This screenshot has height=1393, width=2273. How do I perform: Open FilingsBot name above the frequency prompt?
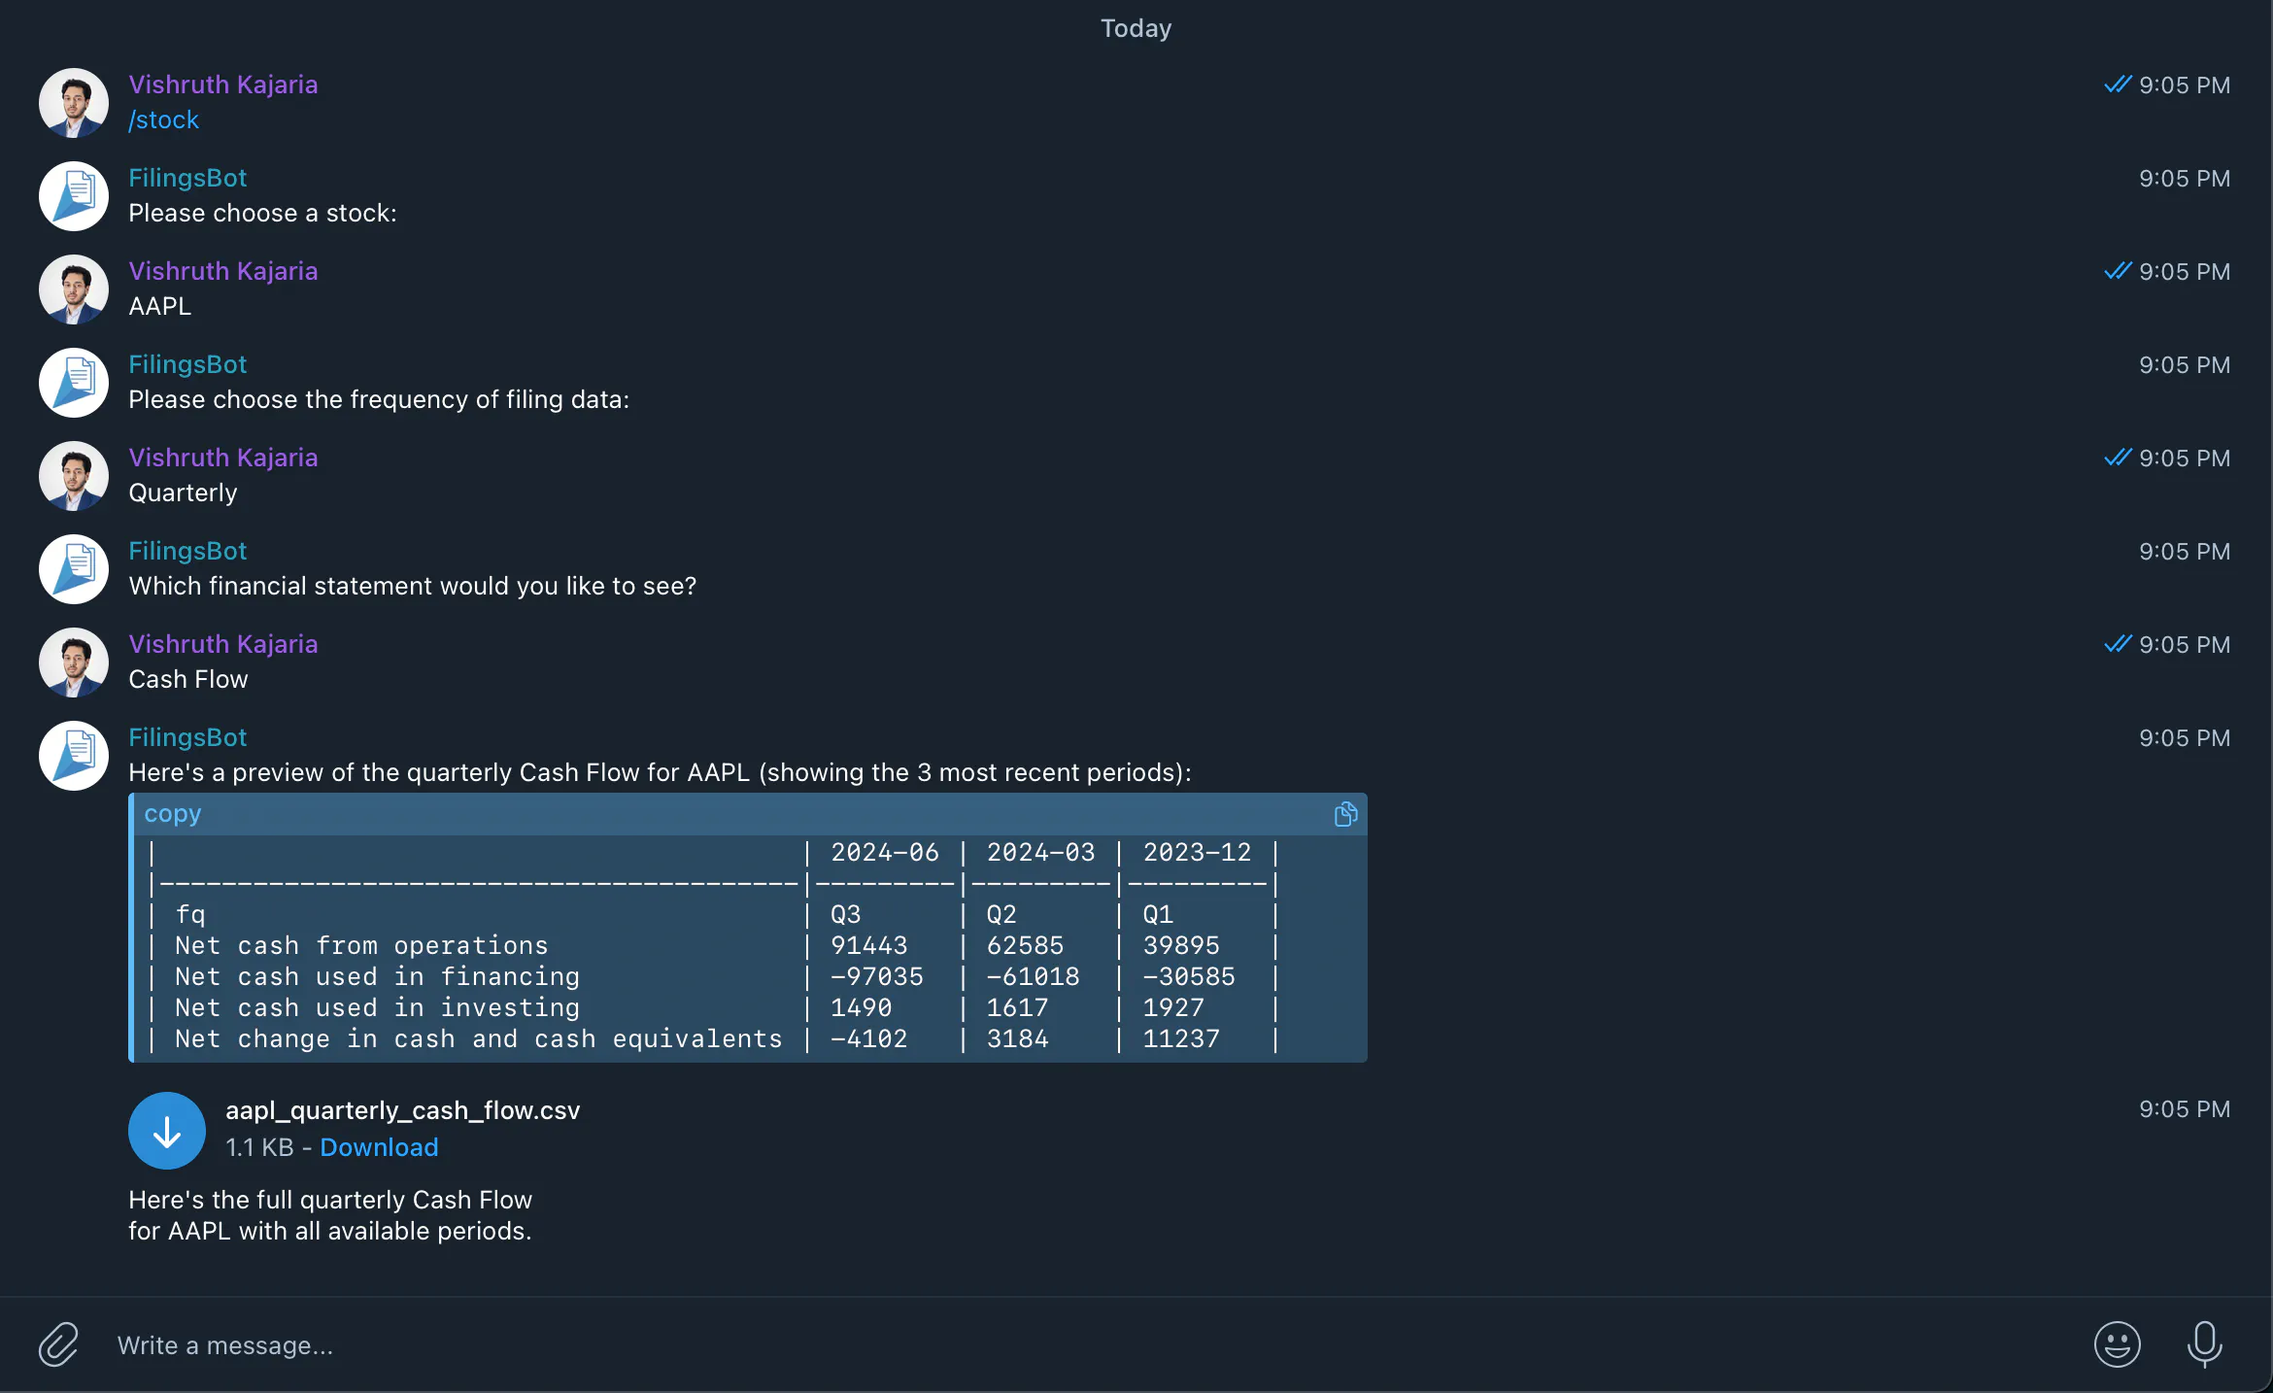click(x=187, y=364)
